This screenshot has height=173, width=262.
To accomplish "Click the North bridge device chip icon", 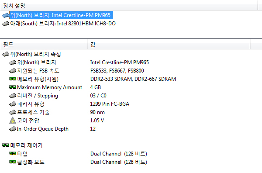I will pyautogui.click(x=6, y=15).
